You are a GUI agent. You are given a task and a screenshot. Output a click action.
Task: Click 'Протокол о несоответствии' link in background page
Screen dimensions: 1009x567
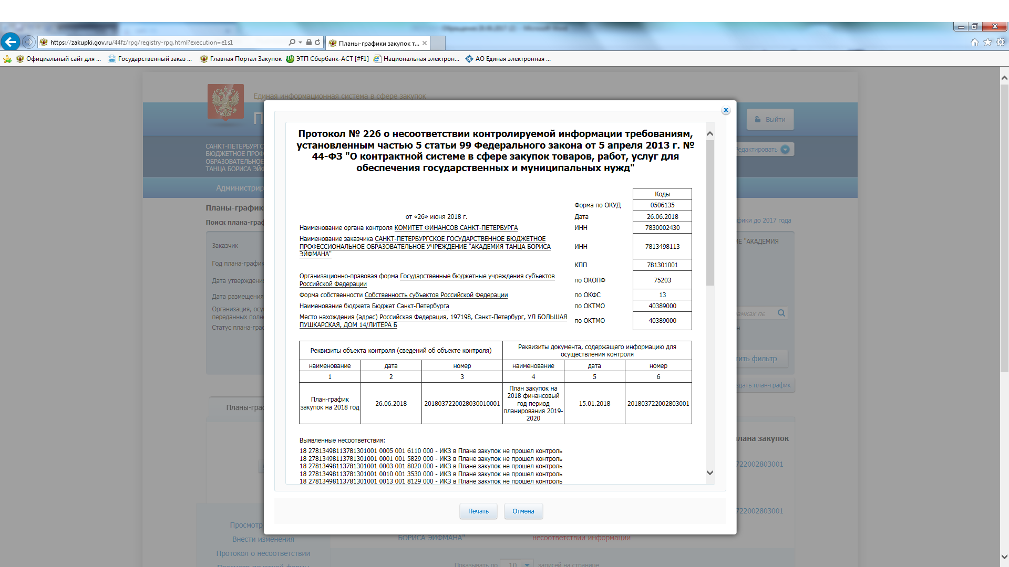click(x=263, y=553)
